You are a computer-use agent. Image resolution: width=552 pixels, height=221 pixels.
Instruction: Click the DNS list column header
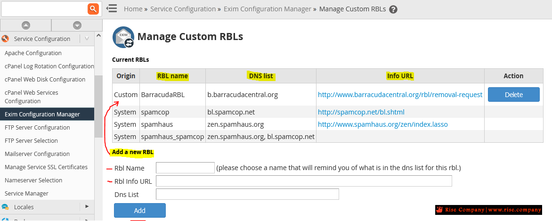(x=261, y=76)
